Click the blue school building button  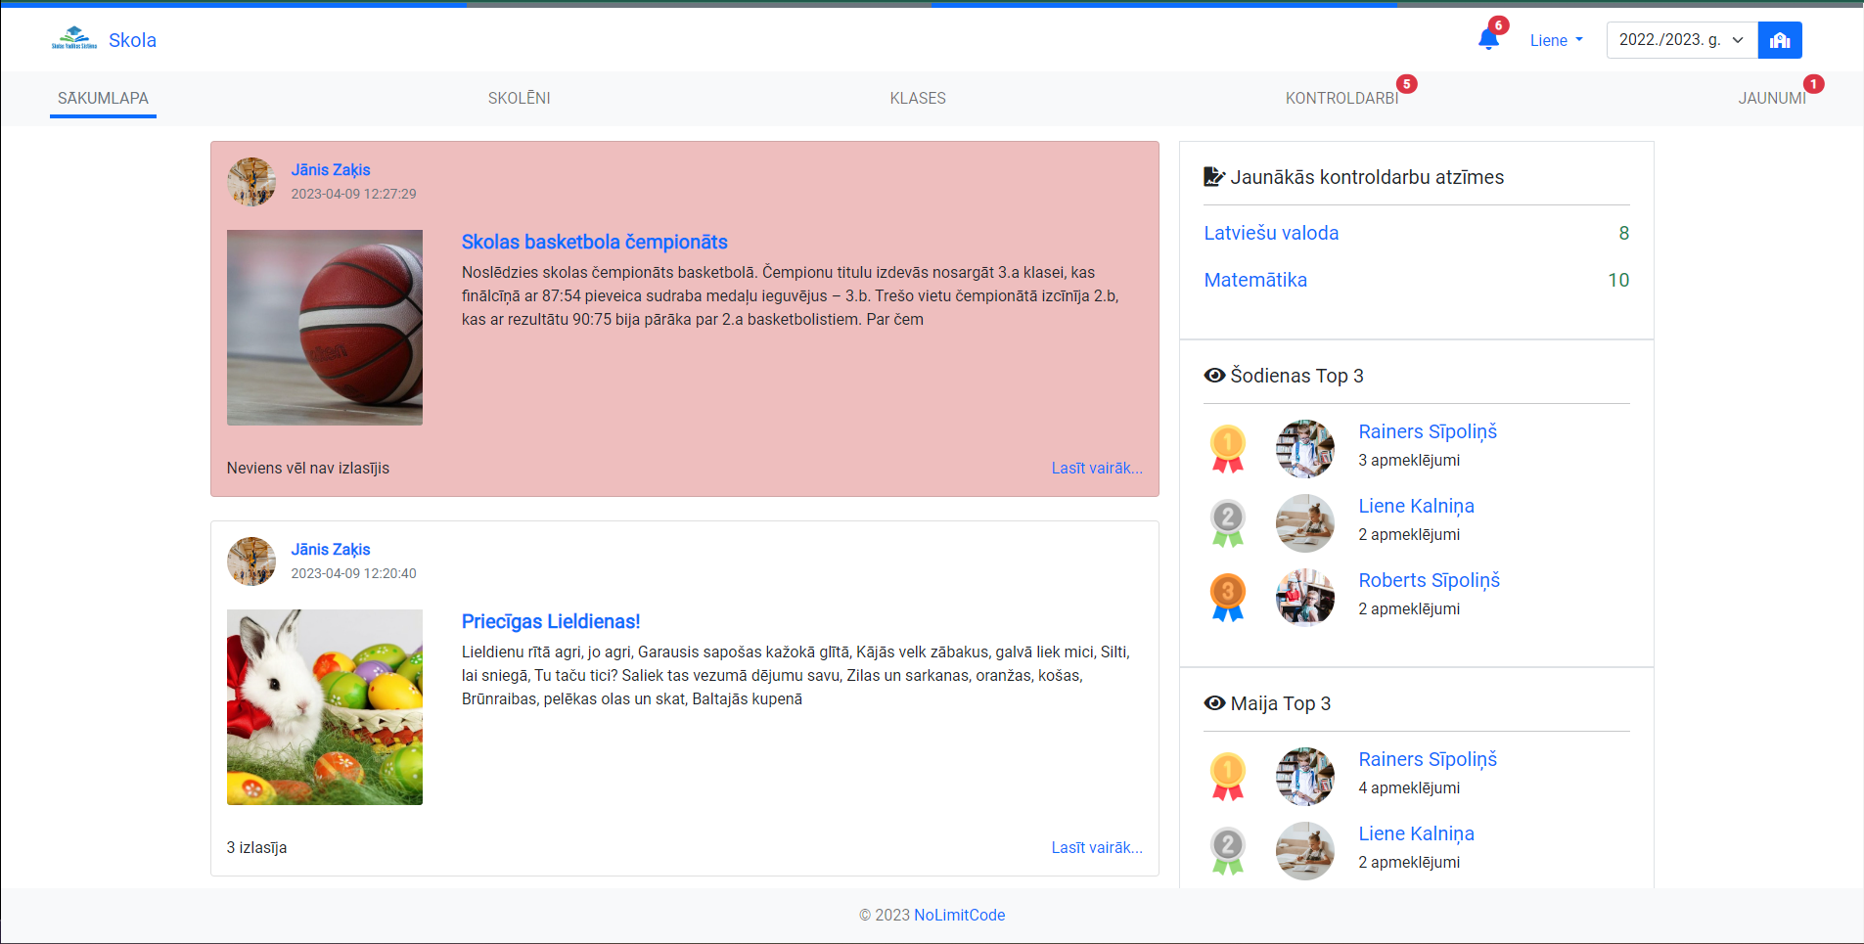[x=1779, y=40]
